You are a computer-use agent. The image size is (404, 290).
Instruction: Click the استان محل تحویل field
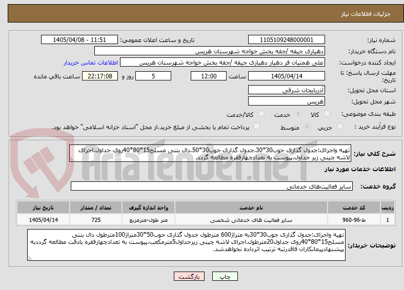tap(286, 90)
